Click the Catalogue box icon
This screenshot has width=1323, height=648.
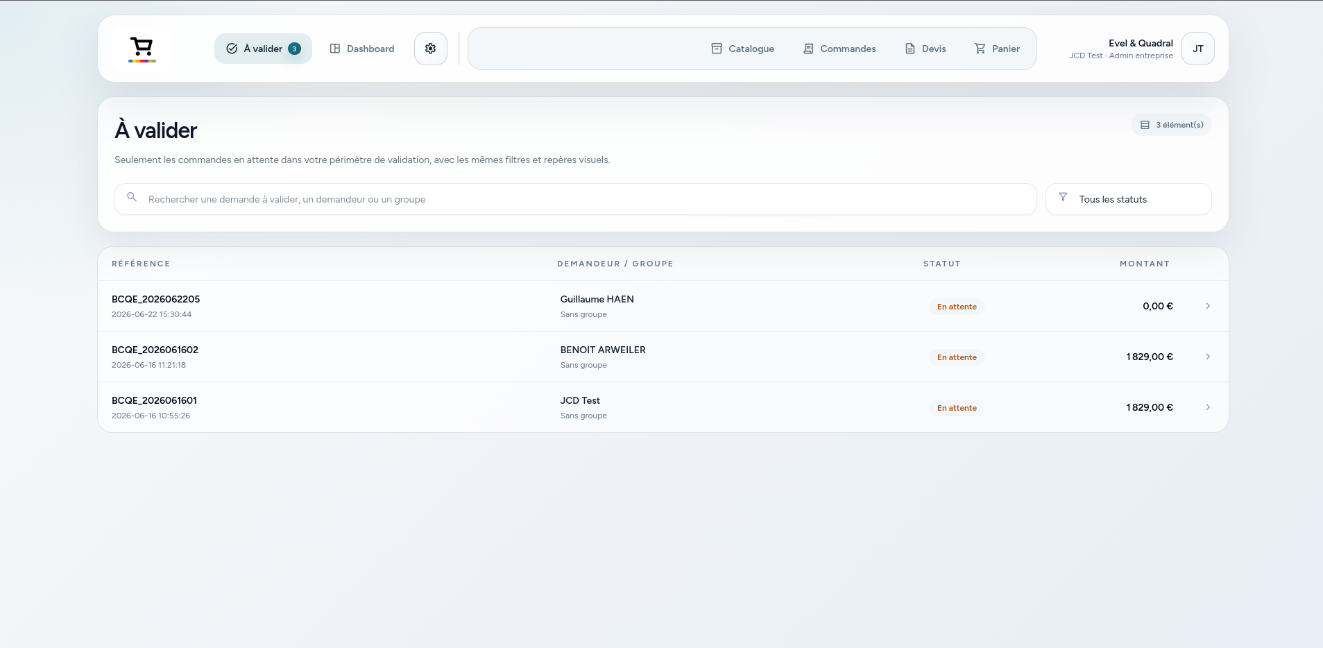[x=717, y=49]
